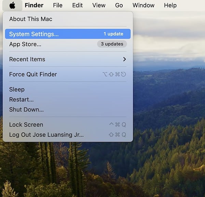The image size is (205, 197).
Task: Open the Finder menu in the menu bar
Action: pos(34,5)
